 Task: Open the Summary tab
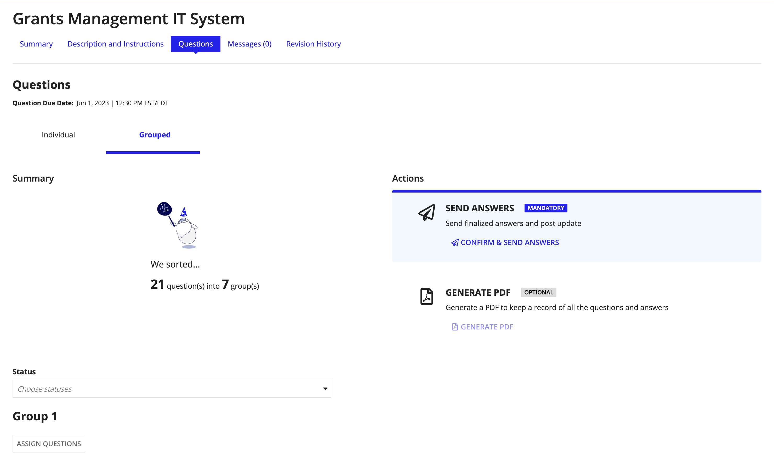coord(36,44)
